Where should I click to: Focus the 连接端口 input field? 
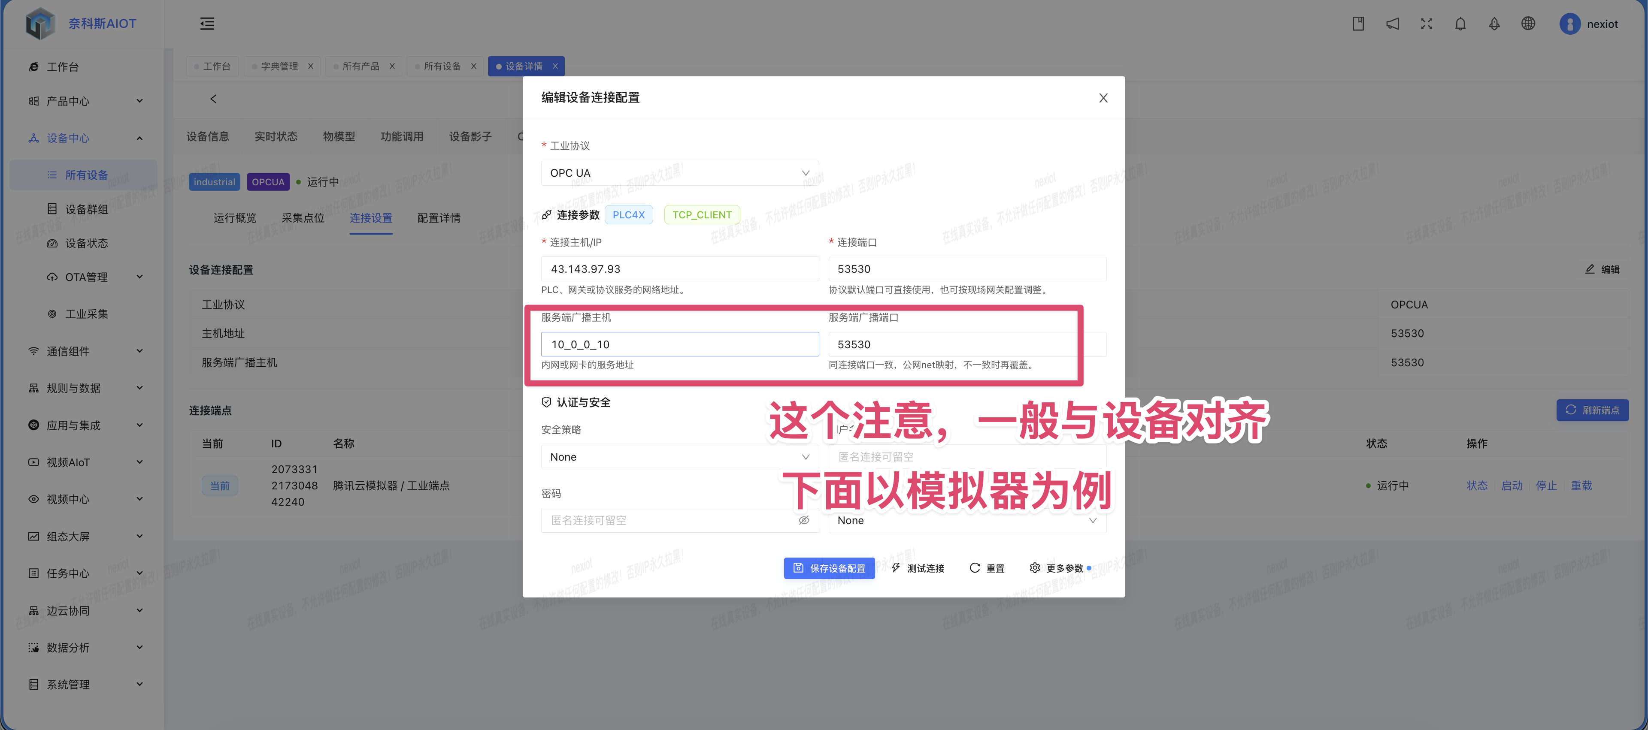[x=966, y=269]
